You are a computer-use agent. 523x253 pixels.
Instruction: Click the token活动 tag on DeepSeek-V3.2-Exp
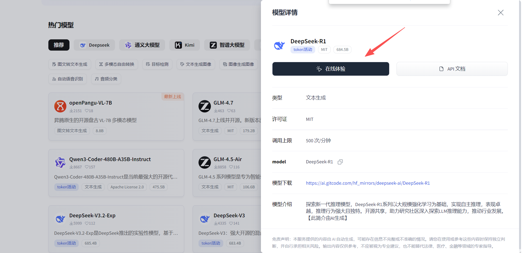click(x=66, y=243)
